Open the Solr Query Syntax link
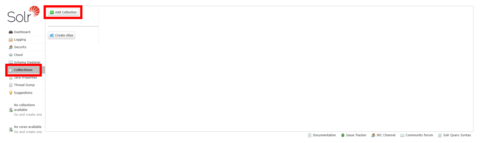This screenshot has height=143, width=481. (x=457, y=135)
